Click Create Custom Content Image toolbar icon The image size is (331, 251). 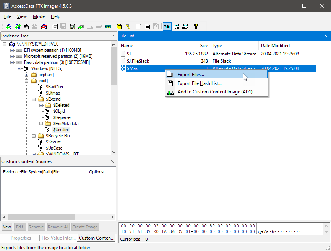coord(90,27)
